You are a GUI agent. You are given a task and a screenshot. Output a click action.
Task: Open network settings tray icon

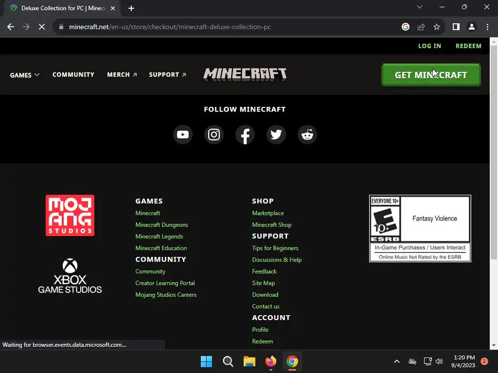tap(427, 361)
